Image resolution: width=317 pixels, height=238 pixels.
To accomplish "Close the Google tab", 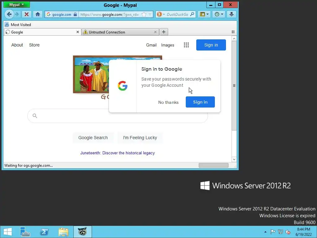I will 78,32.
